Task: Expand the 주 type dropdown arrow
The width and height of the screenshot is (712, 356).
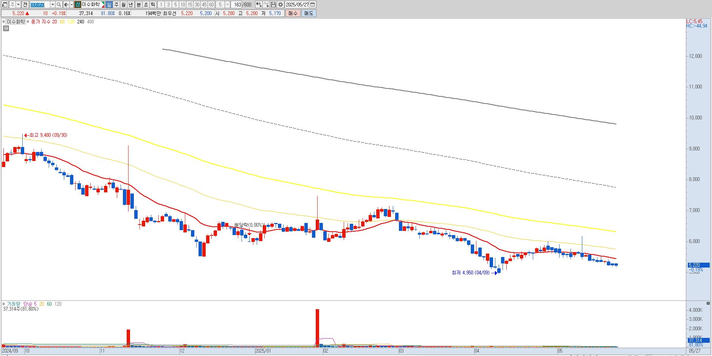Action: pyautogui.click(x=18, y=5)
